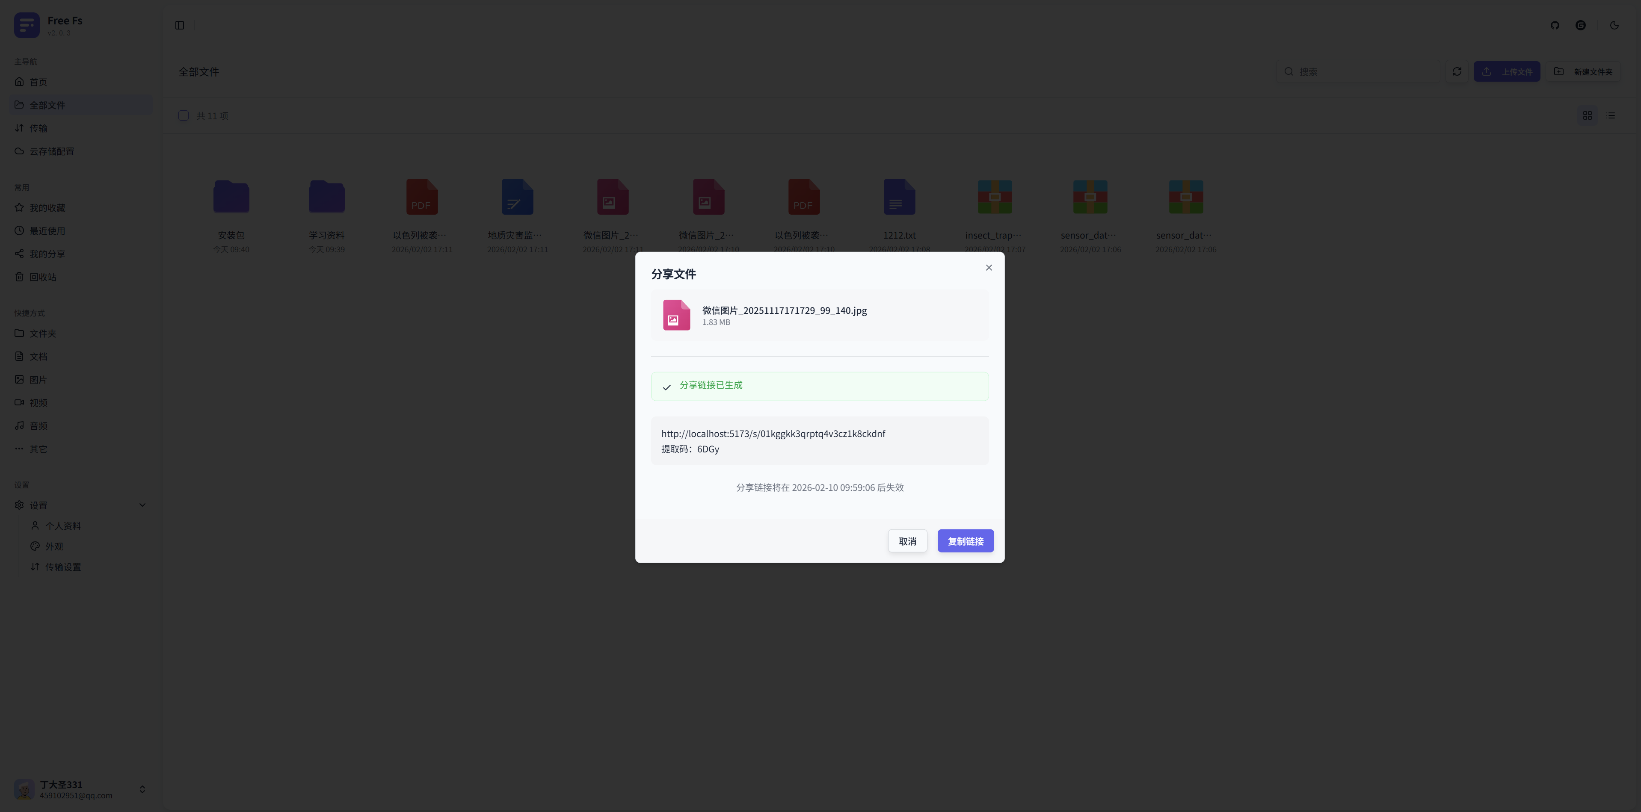1641x812 pixels.
Task: Switch to list view layout
Action: coord(1611,115)
